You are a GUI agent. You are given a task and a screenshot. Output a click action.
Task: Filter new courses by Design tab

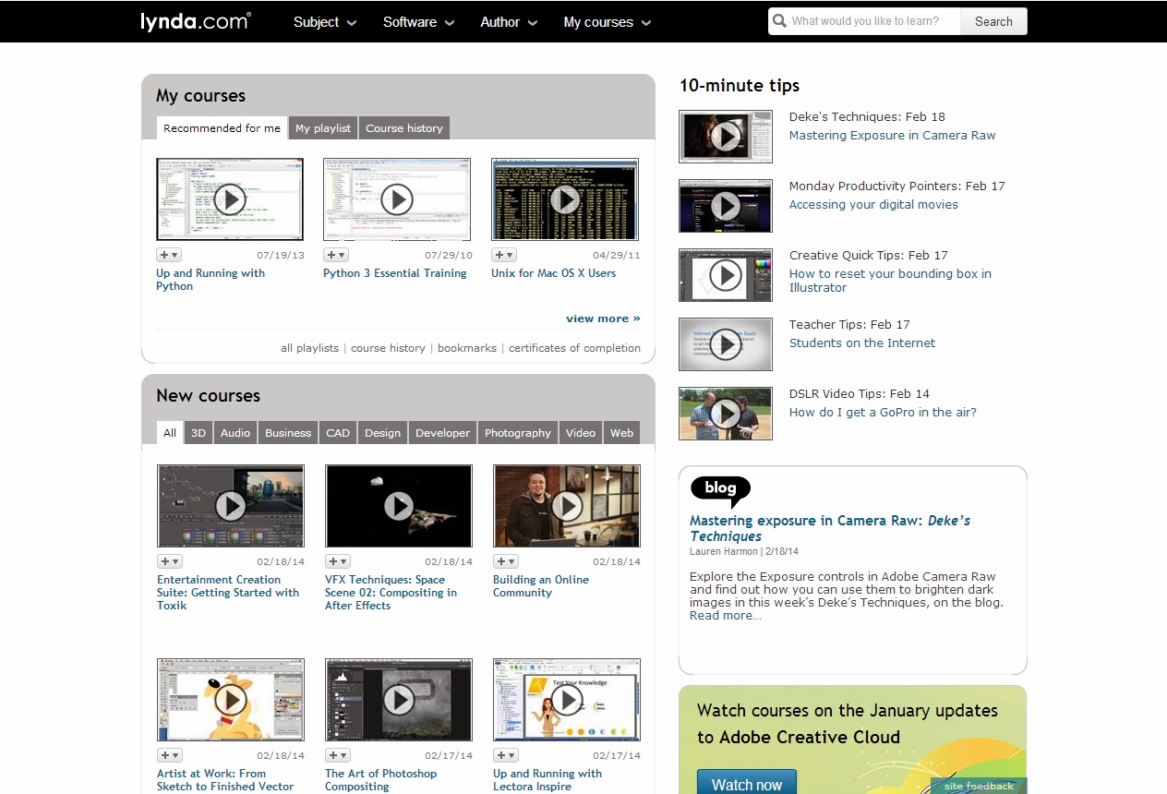coord(383,433)
